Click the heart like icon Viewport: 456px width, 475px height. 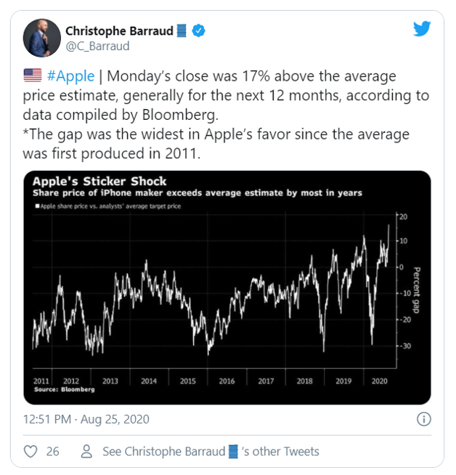pyautogui.click(x=30, y=452)
